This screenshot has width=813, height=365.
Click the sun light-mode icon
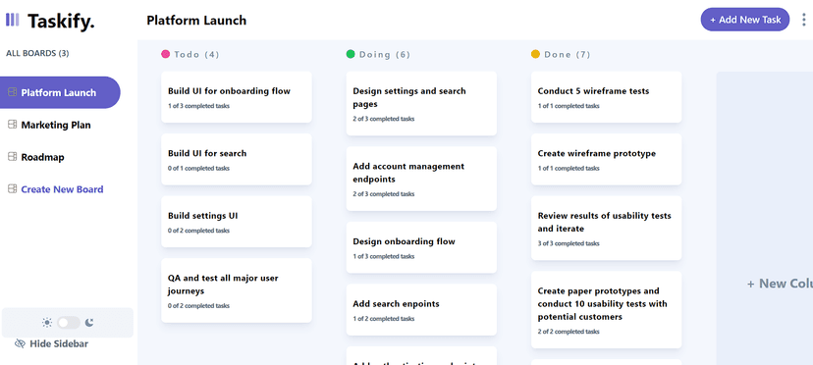[x=47, y=323]
